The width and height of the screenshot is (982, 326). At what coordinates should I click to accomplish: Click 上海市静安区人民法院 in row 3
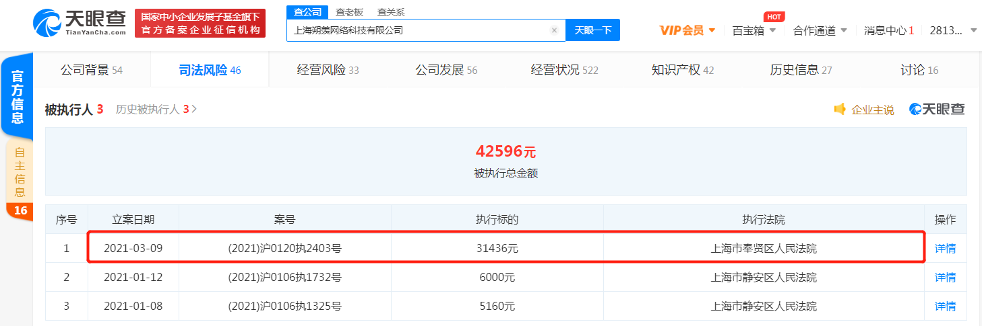click(764, 306)
